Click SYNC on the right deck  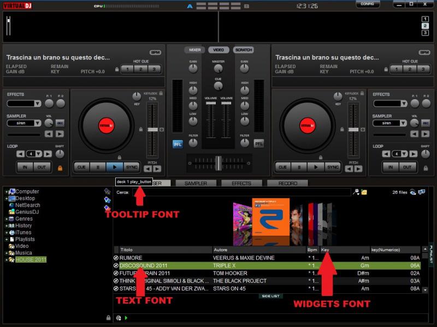click(333, 167)
